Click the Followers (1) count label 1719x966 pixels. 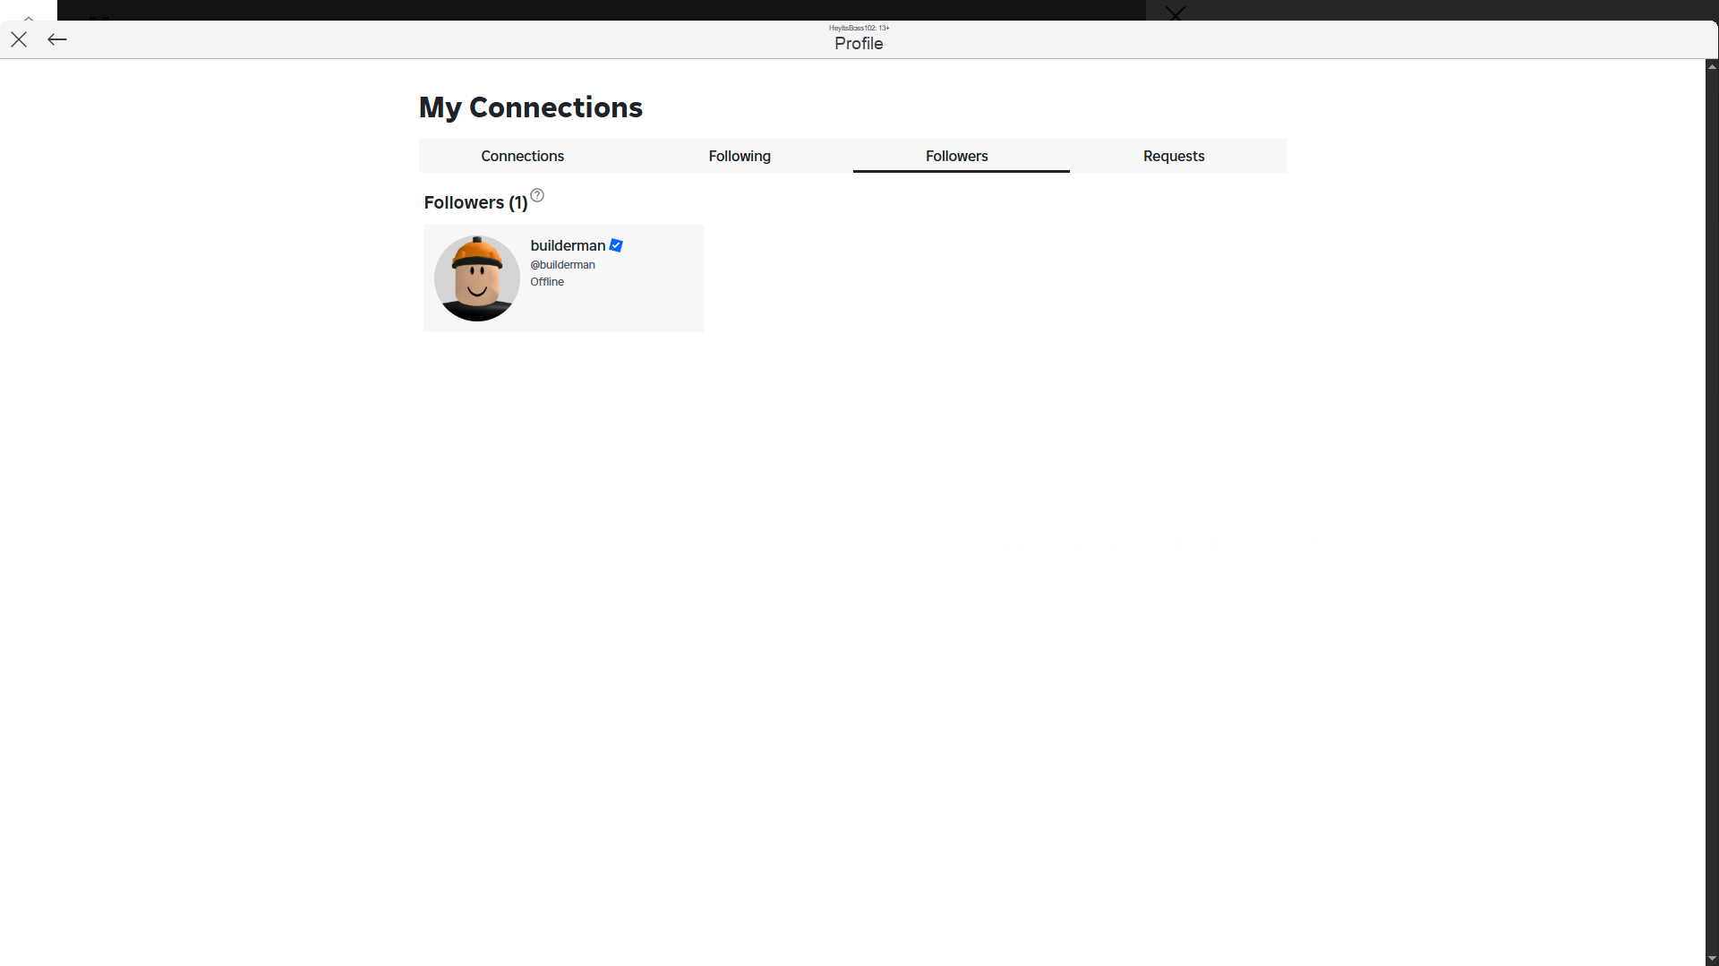(x=475, y=202)
